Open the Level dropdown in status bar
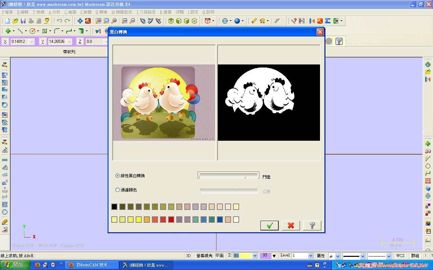433x270 pixels. tap(311, 256)
